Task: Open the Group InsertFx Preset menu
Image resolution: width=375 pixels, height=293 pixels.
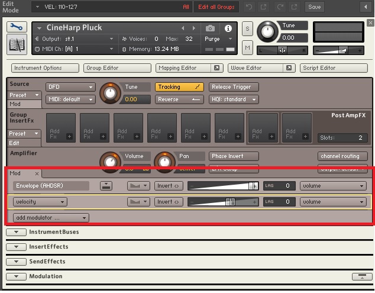Action: pyautogui.click(x=24, y=134)
